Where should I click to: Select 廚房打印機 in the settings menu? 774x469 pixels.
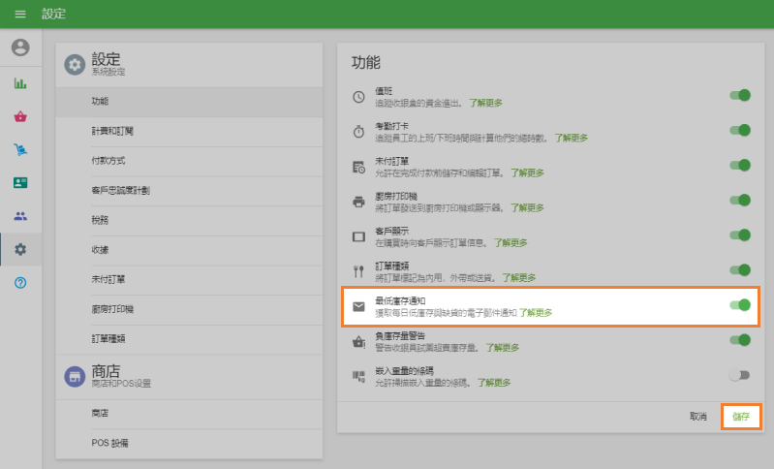189,309
